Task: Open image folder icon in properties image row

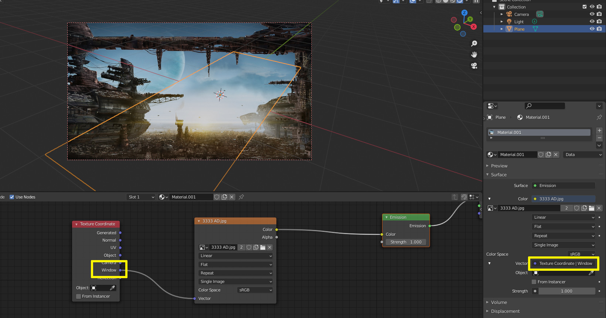Action: pyautogui.click(x=592, y=208)
